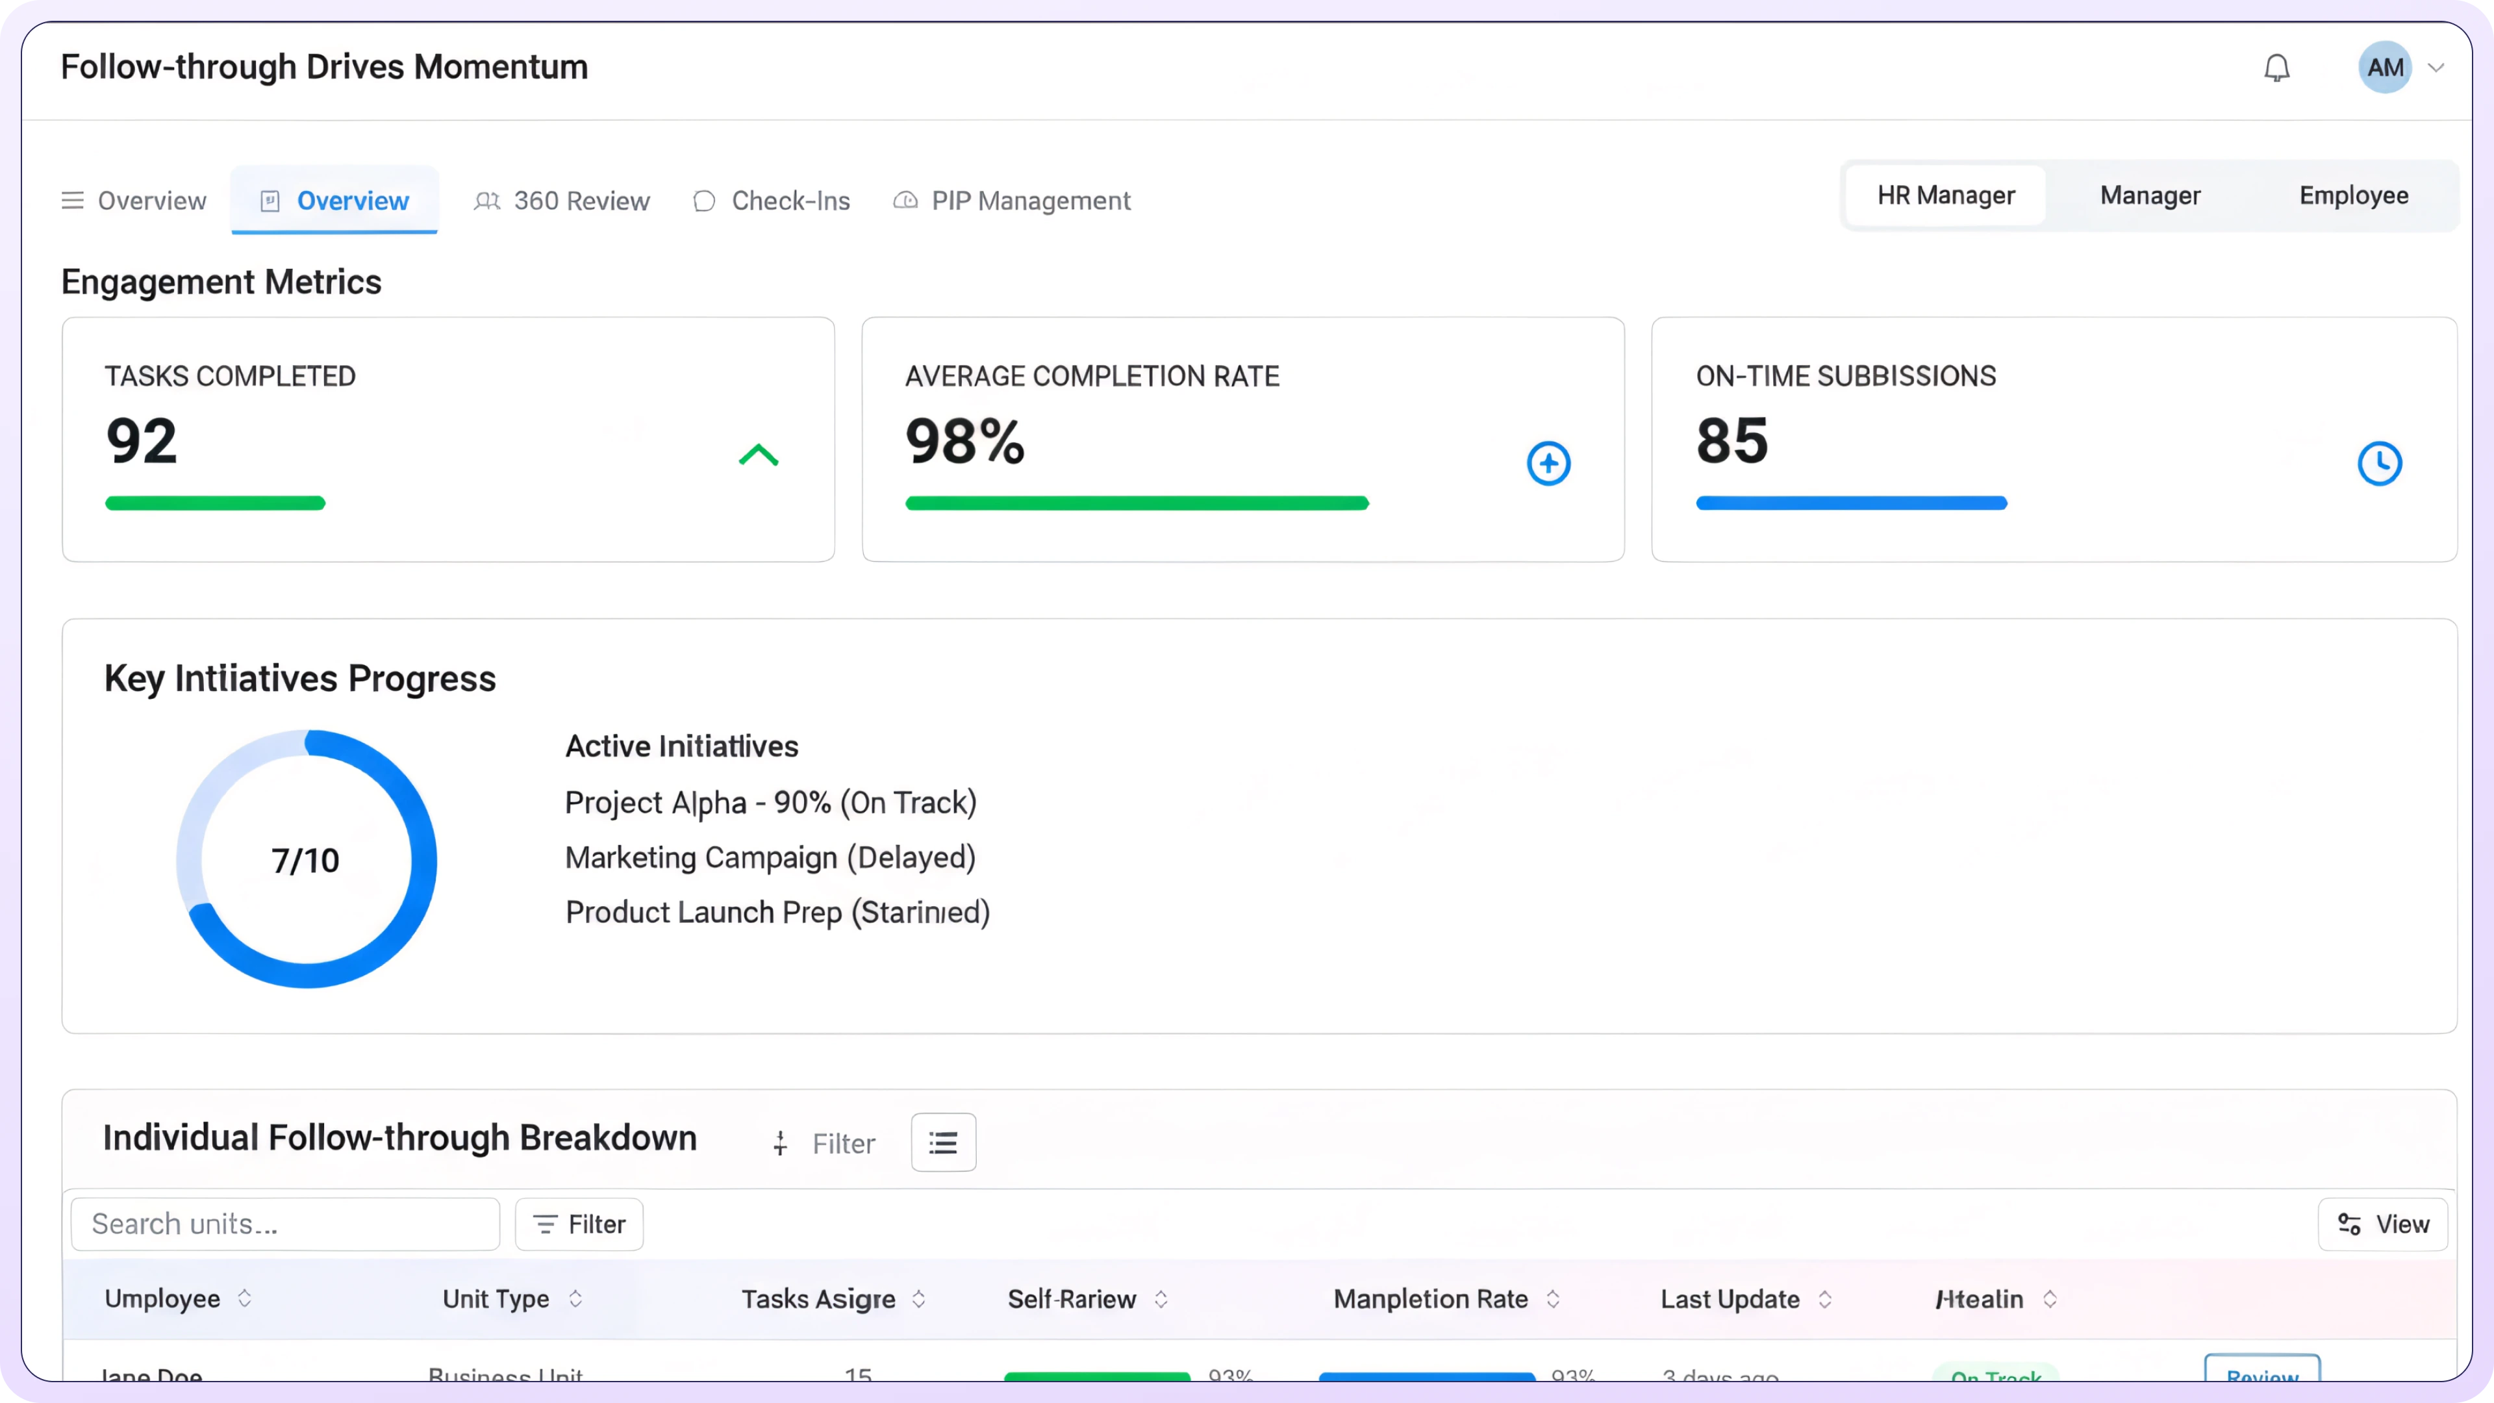Click the hamburger Overview menu icon
The height and width of the screenshot is (1403, 2494).
(x=73, y=201)
